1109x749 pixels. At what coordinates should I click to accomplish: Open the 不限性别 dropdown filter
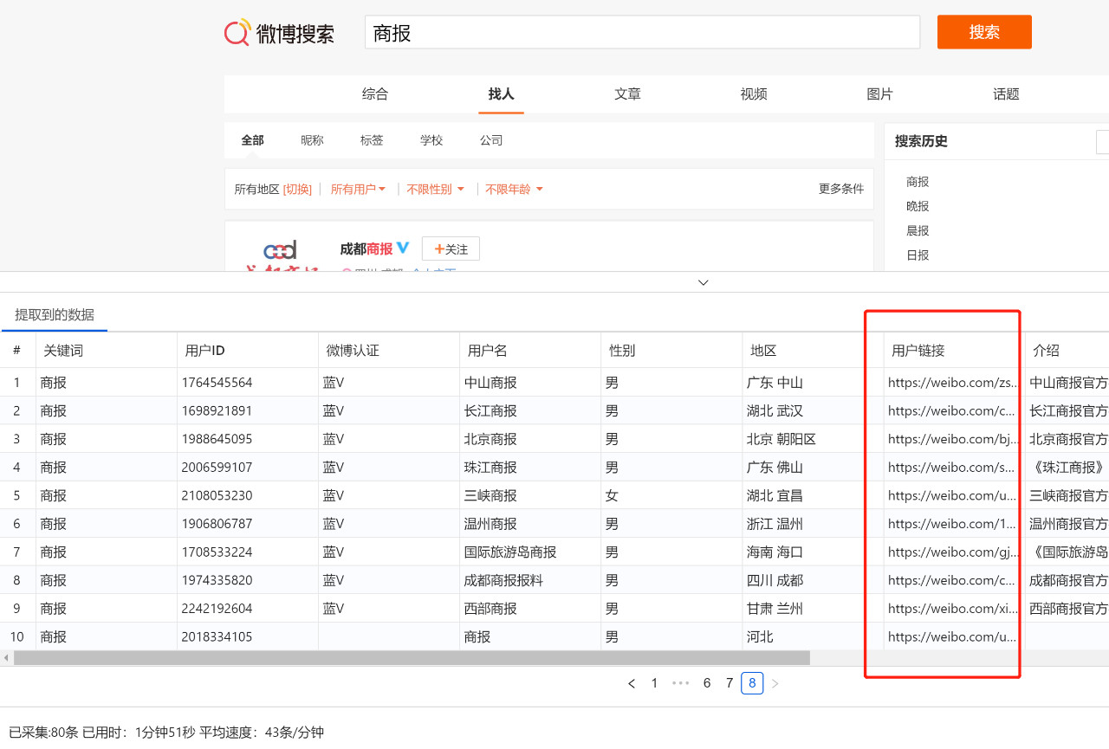[x=436, y=189]
